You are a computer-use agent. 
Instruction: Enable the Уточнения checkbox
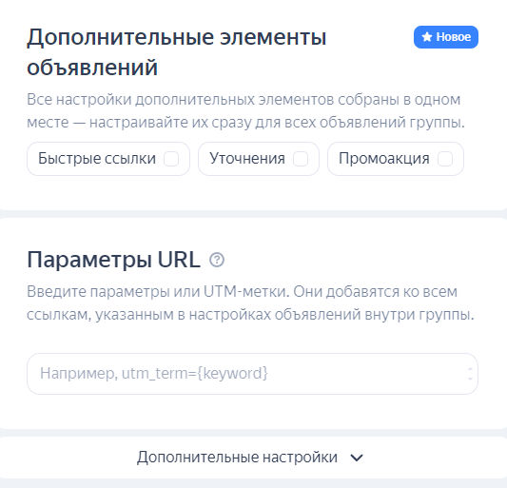tap(301, 159)
